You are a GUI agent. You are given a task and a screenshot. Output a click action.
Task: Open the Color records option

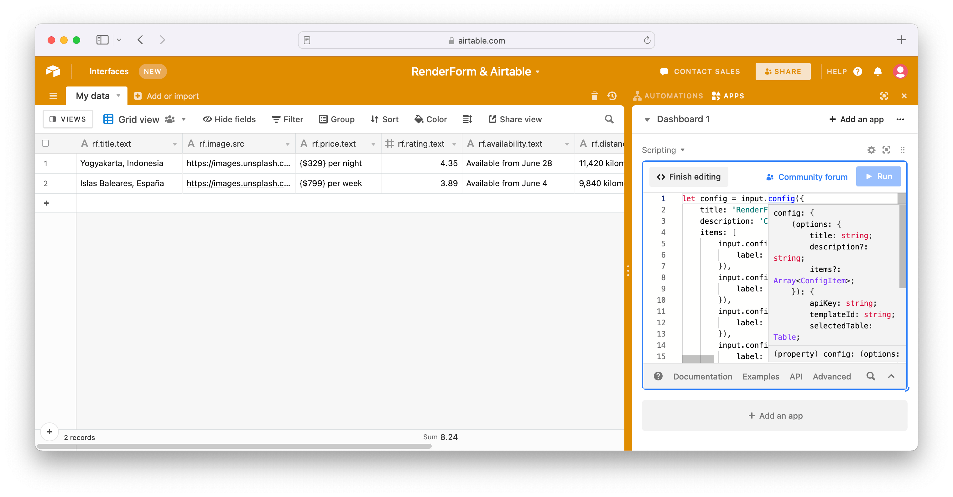(x=430, y=119)
